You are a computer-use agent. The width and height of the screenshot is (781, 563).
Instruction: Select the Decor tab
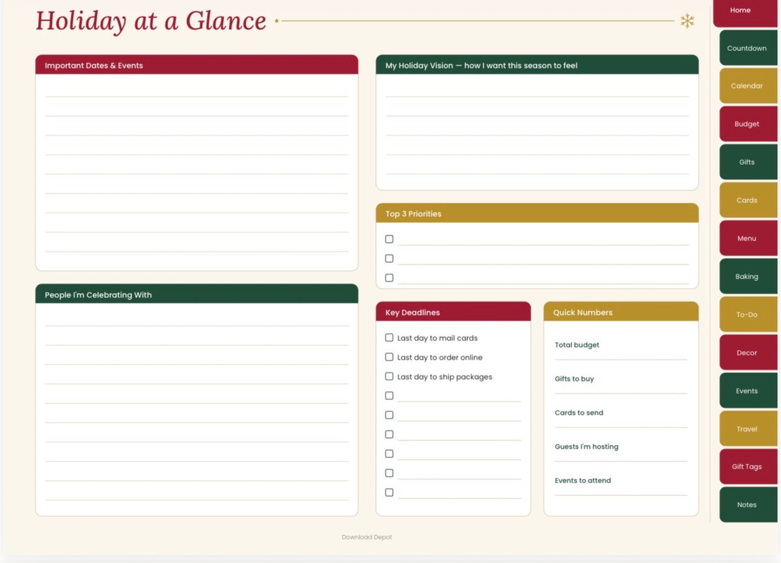748,353
